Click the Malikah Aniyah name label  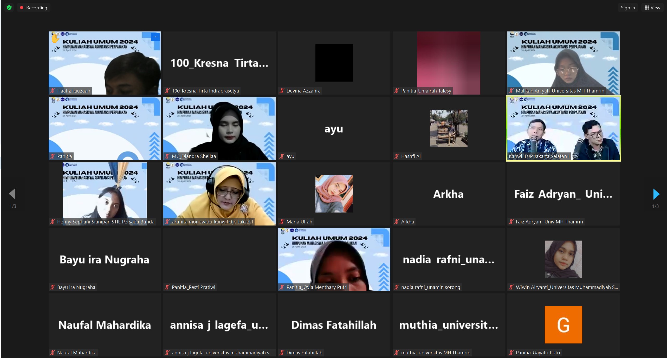pyautogui.click(x=560, y=91)
